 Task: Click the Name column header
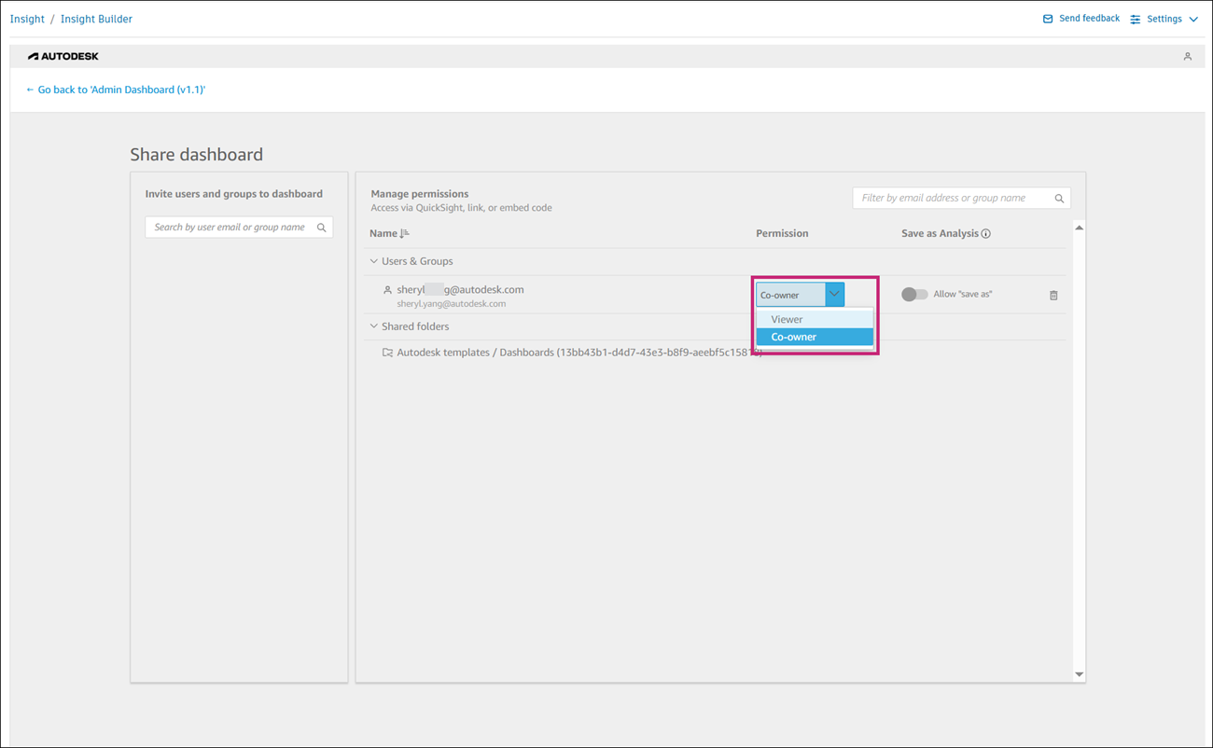click(x=383, y=233)
